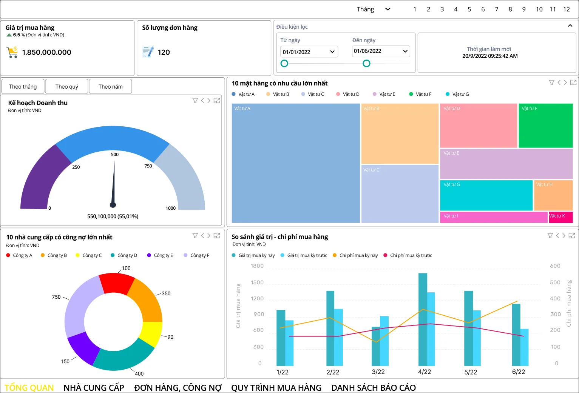Image resolution: width=579 pixels, height=393 pixels.
Task: Click the next arrow on '10 nhà cung cấp' chart
Action: coord(208,235)
